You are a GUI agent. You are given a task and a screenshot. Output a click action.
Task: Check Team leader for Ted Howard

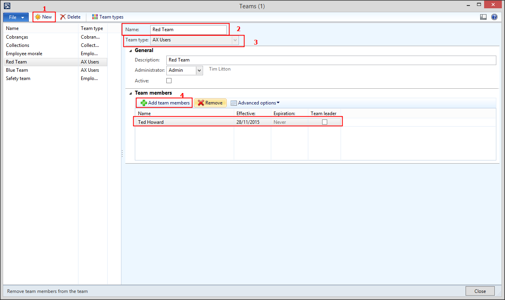coord(324,122)
